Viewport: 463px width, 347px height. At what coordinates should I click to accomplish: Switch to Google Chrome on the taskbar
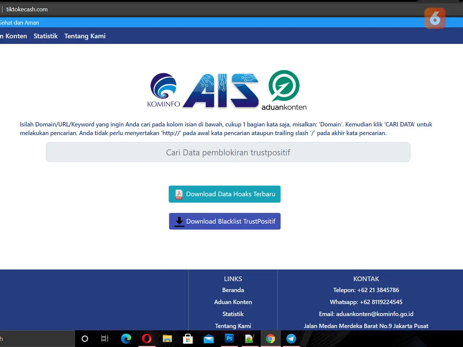click(x=270, y=339)
